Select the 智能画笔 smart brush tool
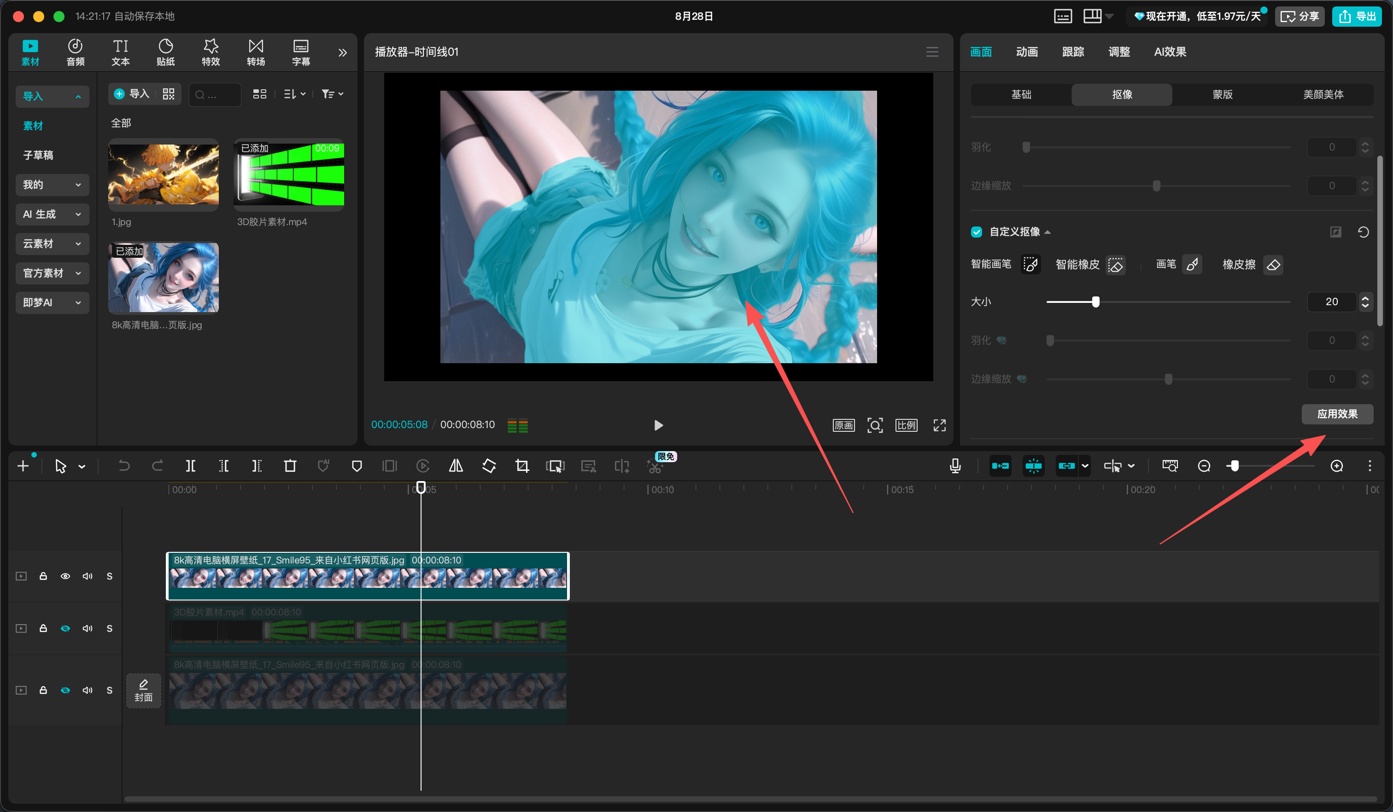 coord(1030,265)
